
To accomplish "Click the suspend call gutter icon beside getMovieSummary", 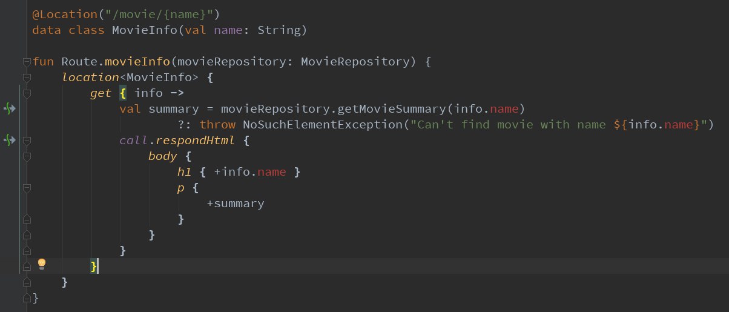I will click(x=9, y=109).
